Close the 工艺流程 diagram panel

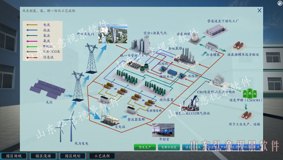tap(260, 10)
